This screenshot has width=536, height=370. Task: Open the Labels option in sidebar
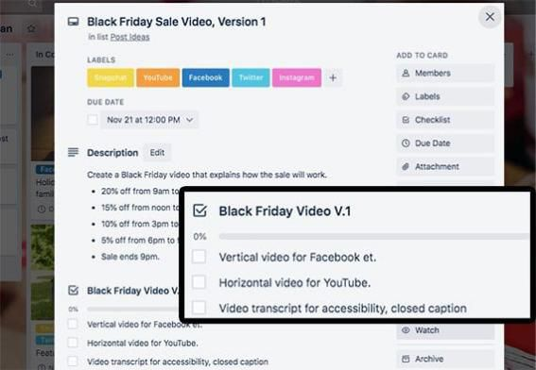(x=445, y=96)
